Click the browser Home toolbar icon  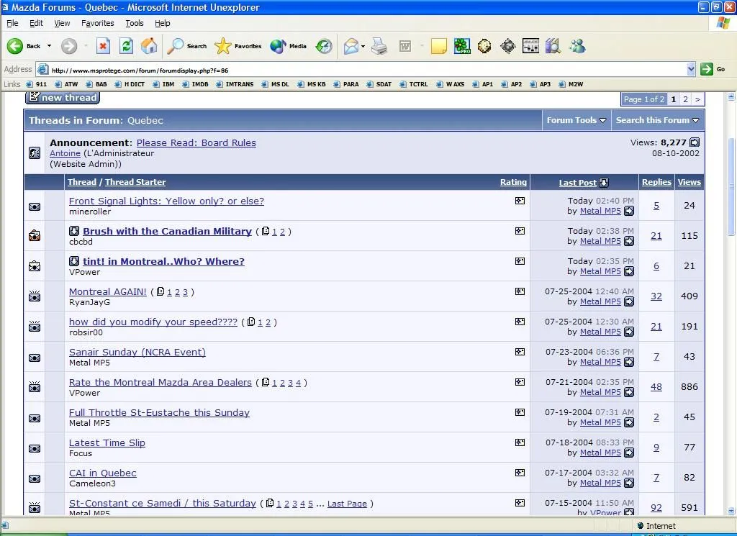click(x=149, y=46)
